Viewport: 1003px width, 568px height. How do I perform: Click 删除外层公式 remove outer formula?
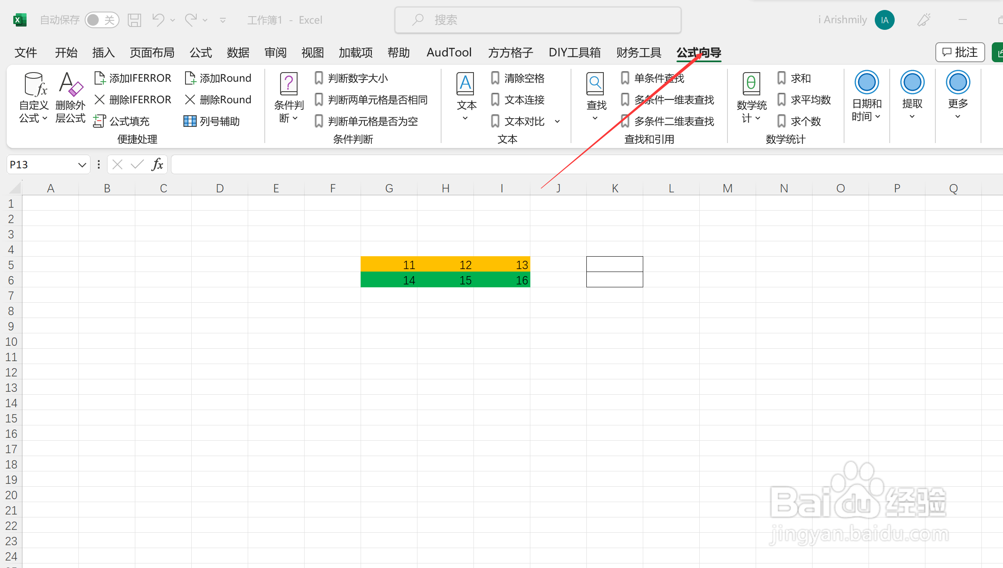(x=70, y=98)
